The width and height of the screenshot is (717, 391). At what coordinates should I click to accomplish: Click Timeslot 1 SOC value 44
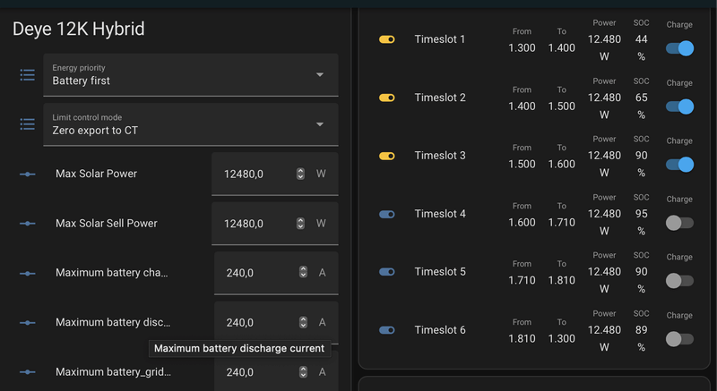[641, 39]
